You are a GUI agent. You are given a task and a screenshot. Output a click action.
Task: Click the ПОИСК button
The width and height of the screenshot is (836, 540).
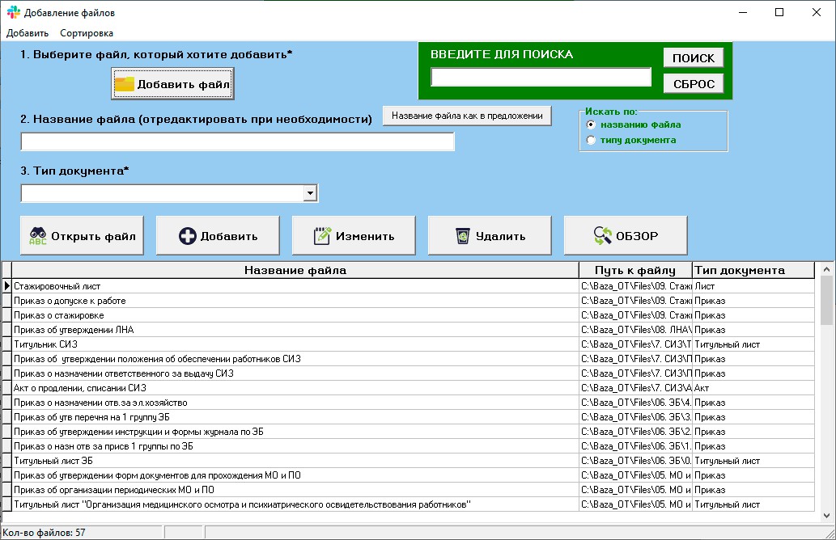click(x=693, y=57)
